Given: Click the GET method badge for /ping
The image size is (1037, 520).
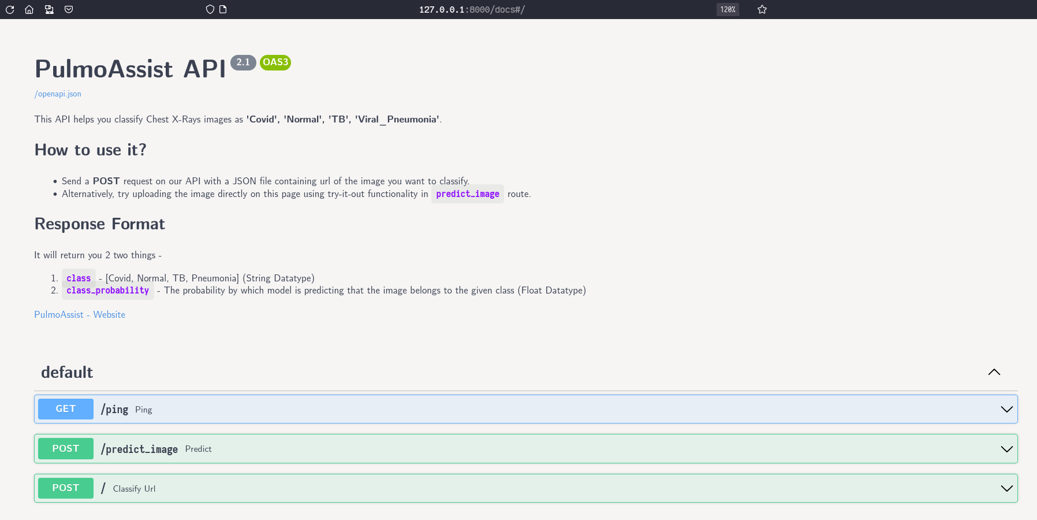Looking at the screenshot, I should pos(66,409).
